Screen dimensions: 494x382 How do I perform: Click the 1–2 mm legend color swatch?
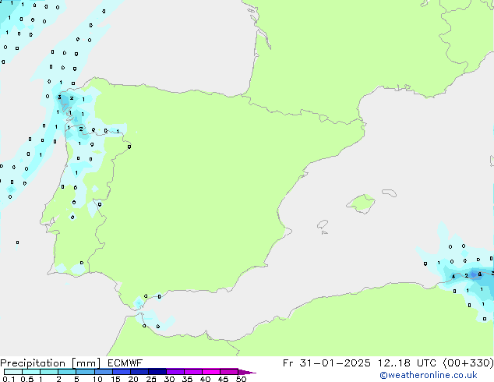(x=49, y=372)
